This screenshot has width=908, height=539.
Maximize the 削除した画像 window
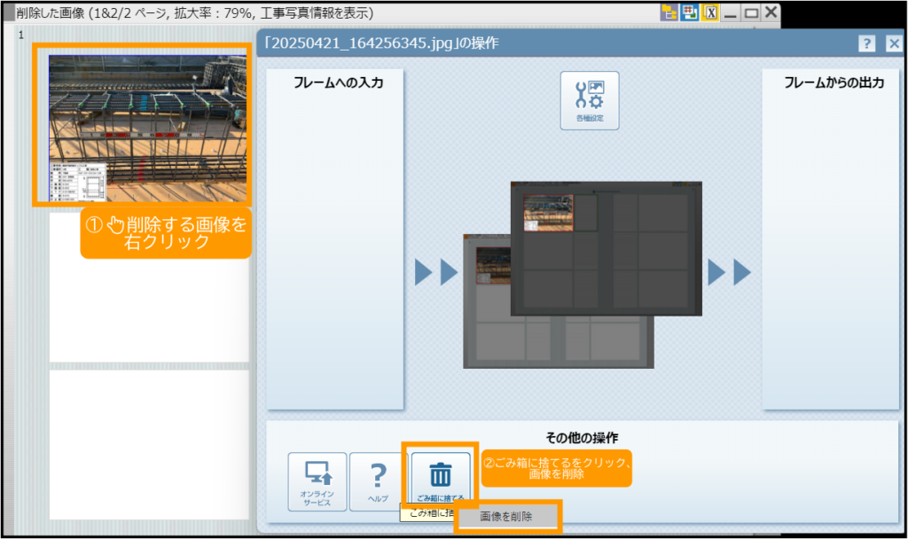click(751, 12)
